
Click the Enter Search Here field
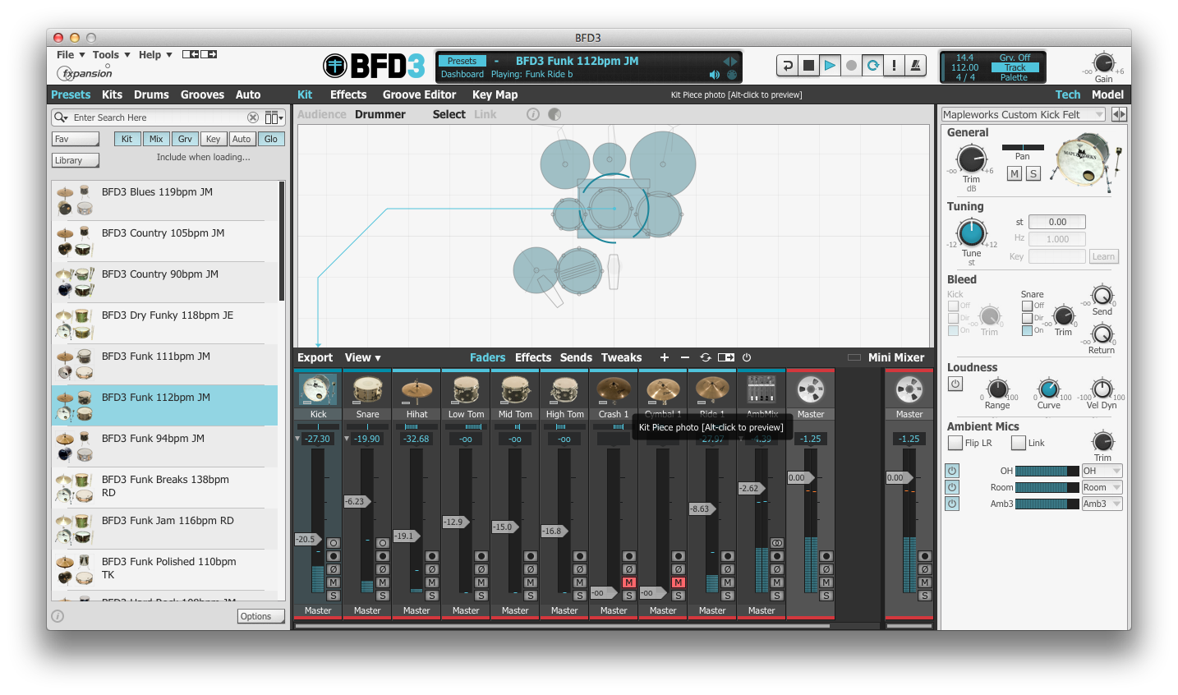click(159, 117)
